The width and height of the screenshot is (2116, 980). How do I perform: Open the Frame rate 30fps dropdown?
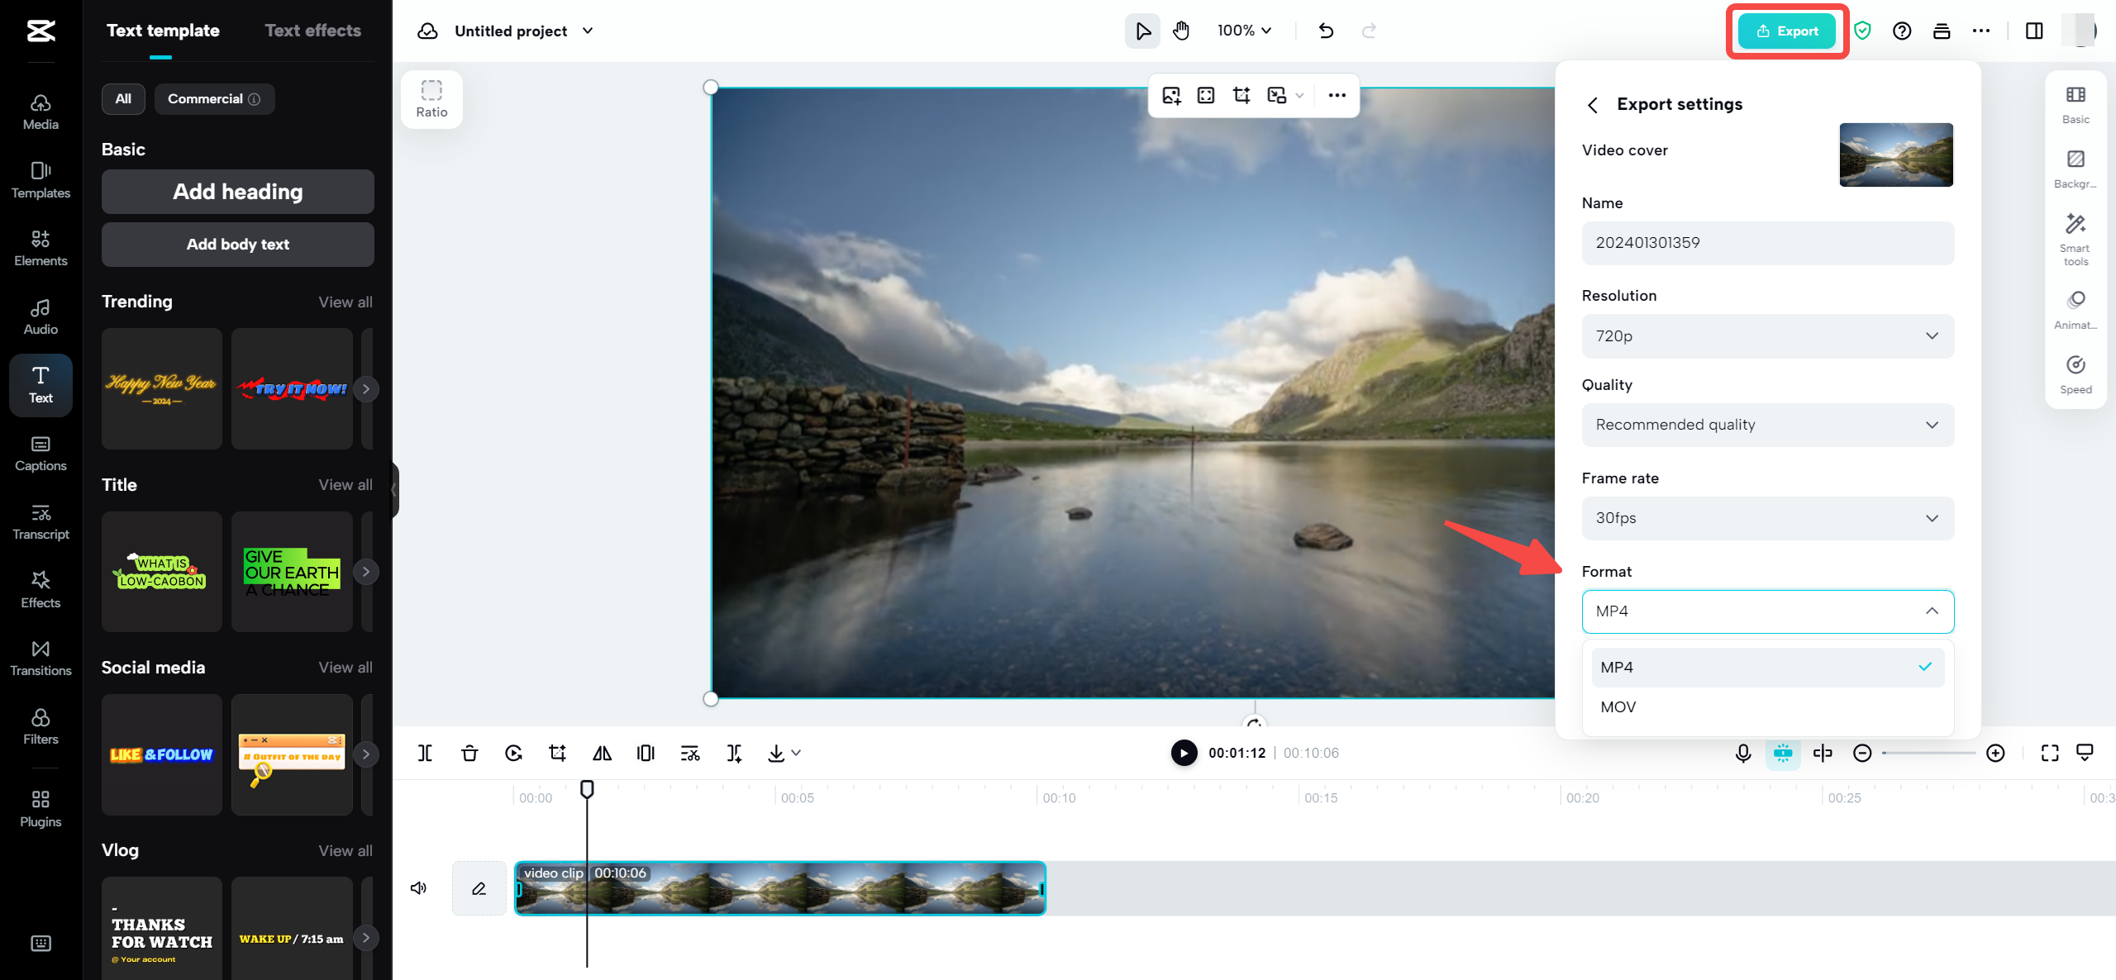point(1767,518)
